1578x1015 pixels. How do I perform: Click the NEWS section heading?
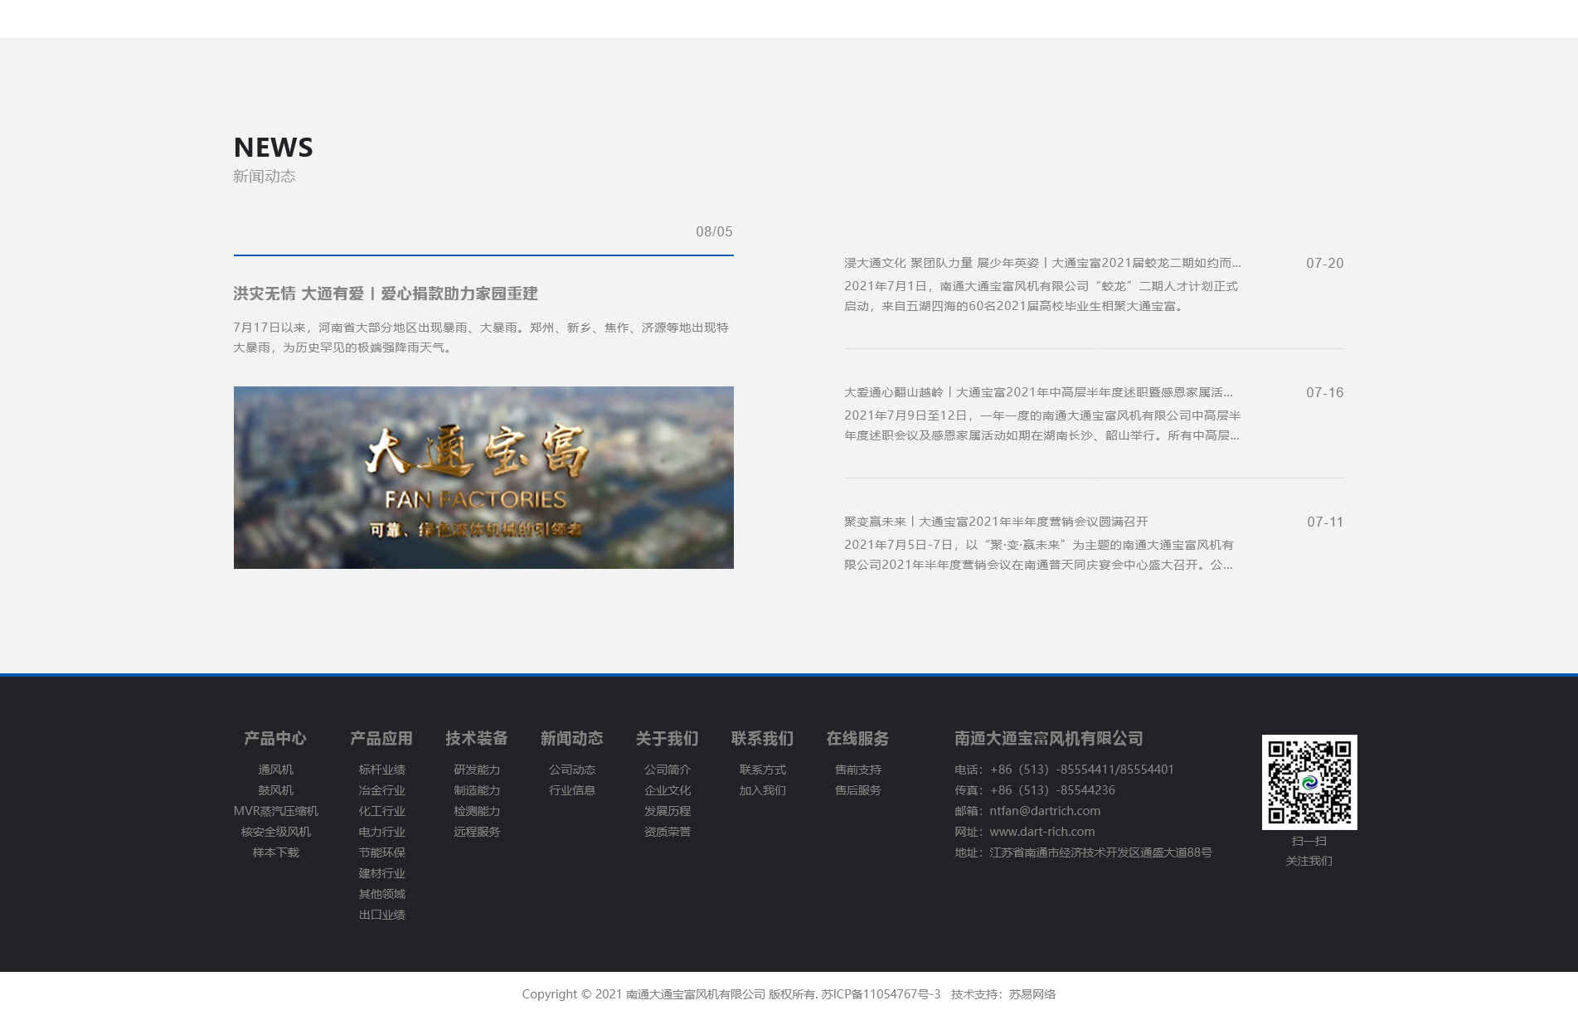click(x=274, y=148)
